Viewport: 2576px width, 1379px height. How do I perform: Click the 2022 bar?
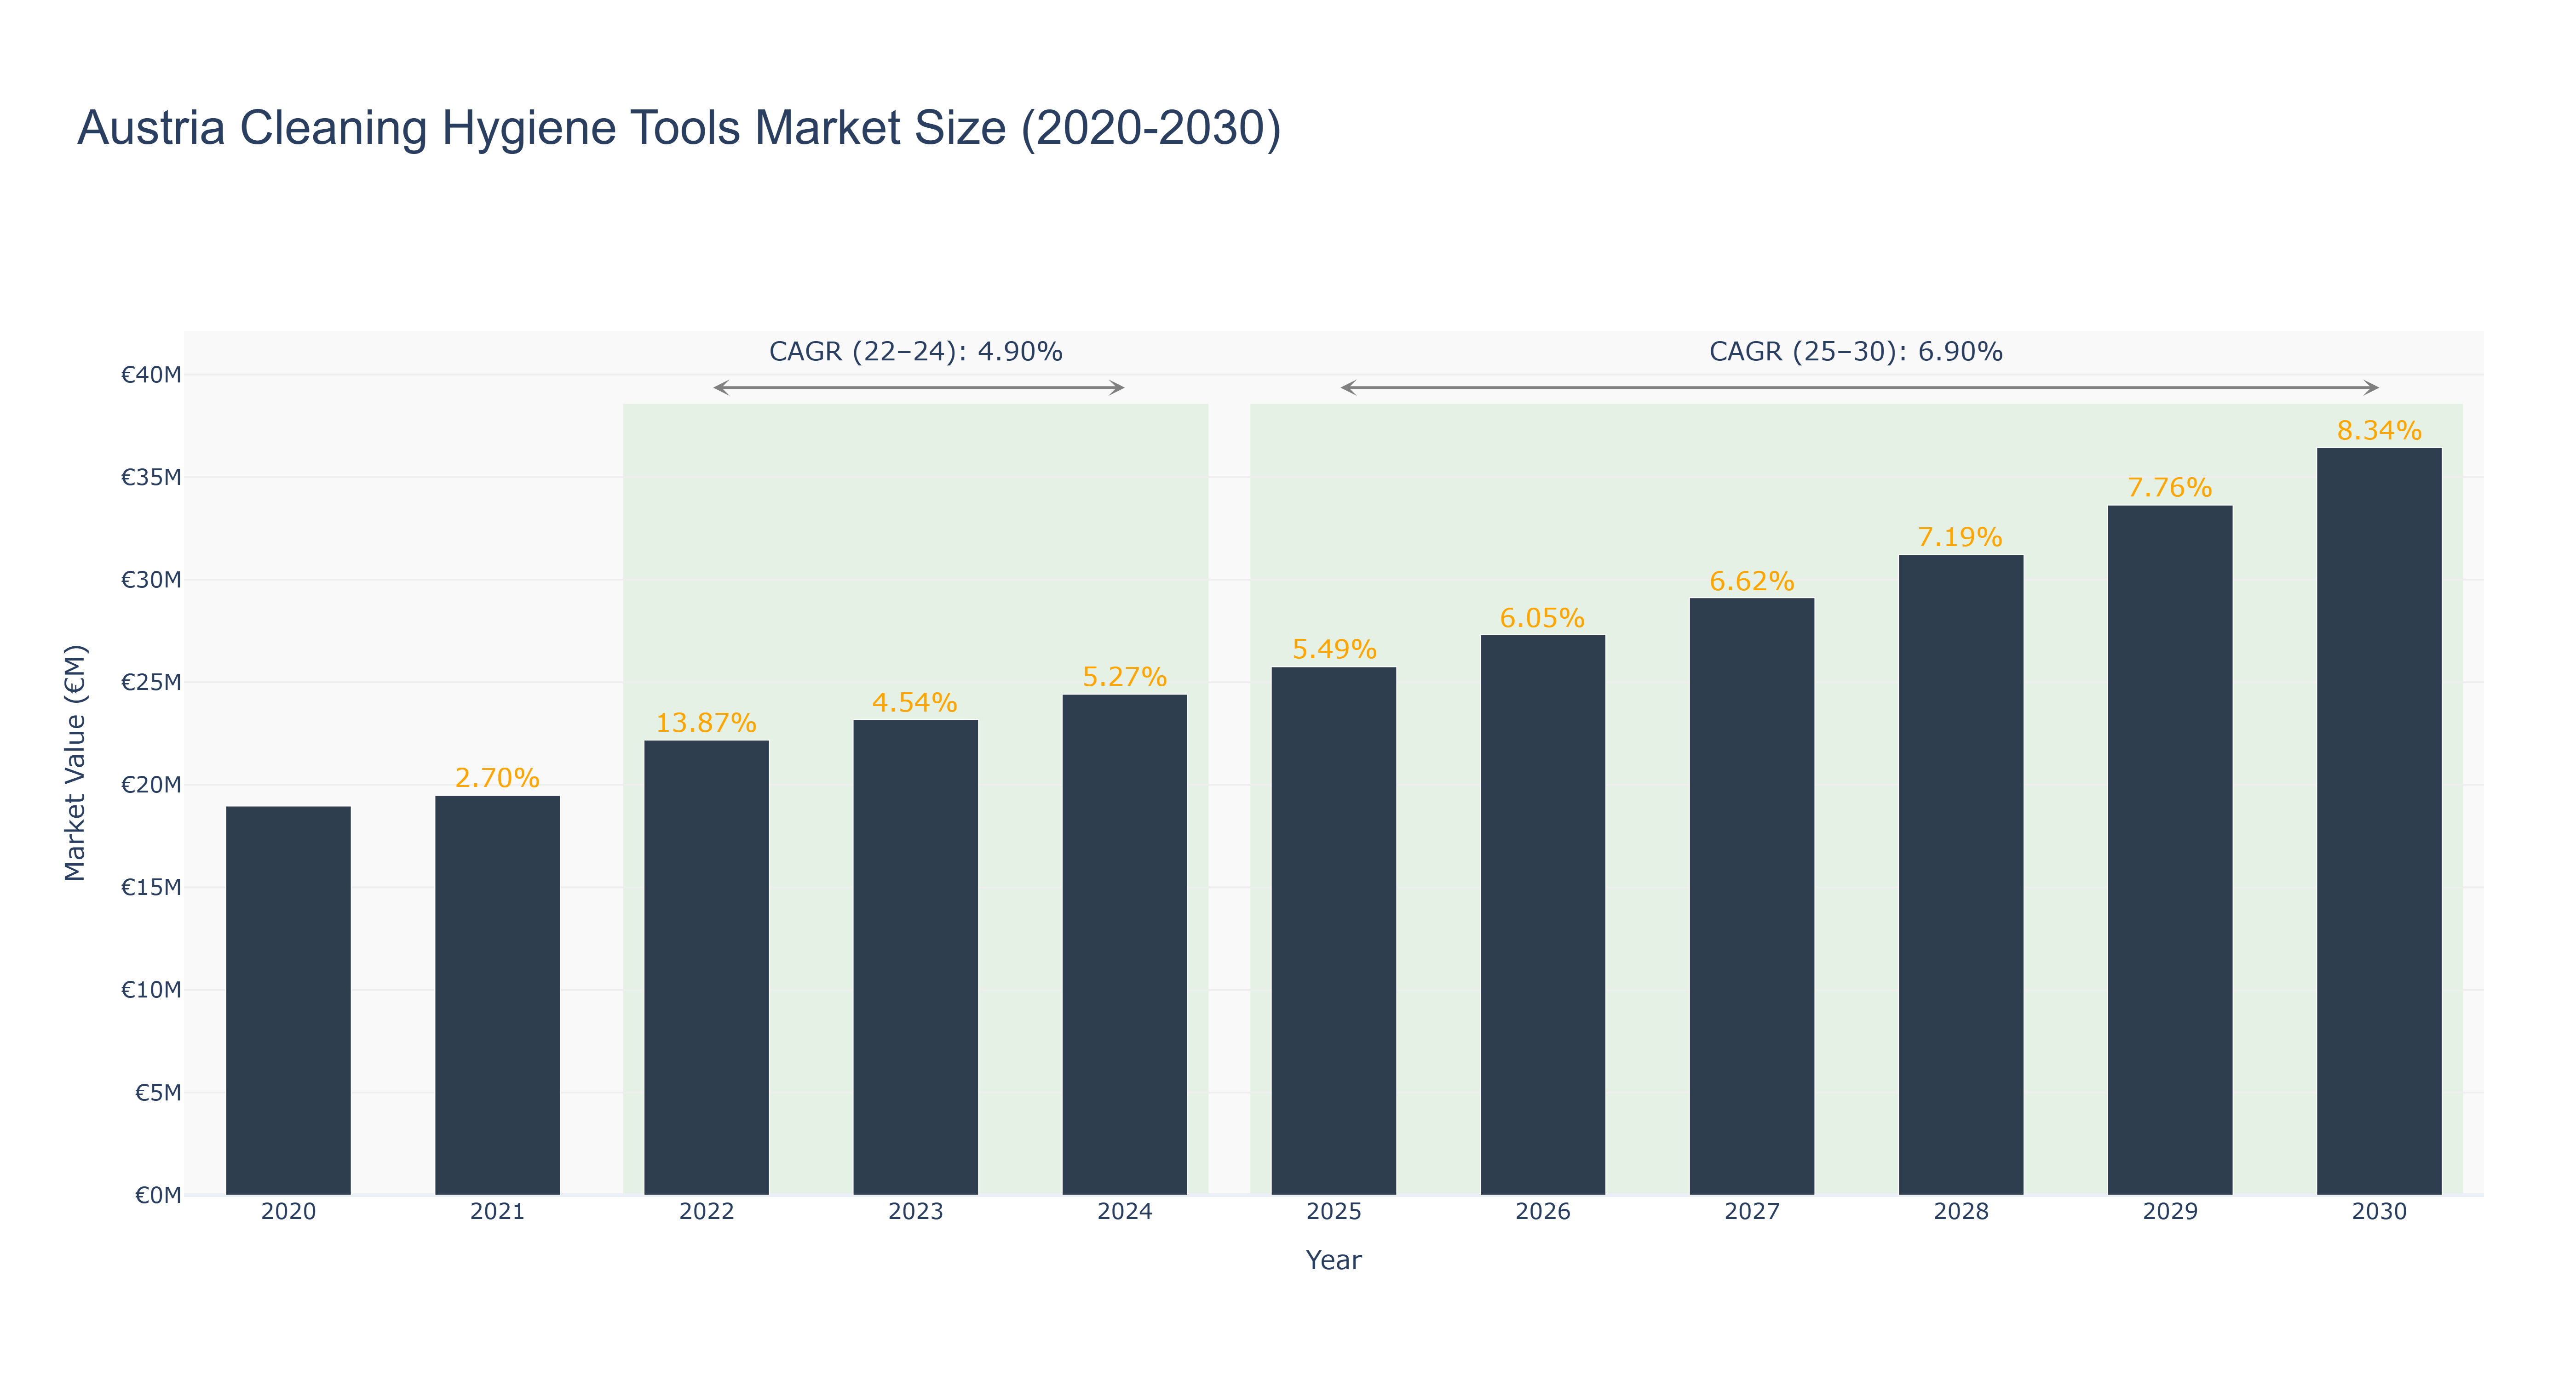706,967
